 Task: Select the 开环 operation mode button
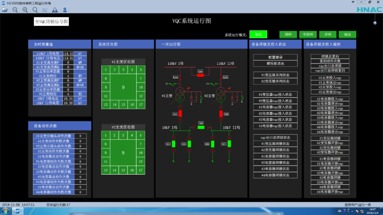328,34
